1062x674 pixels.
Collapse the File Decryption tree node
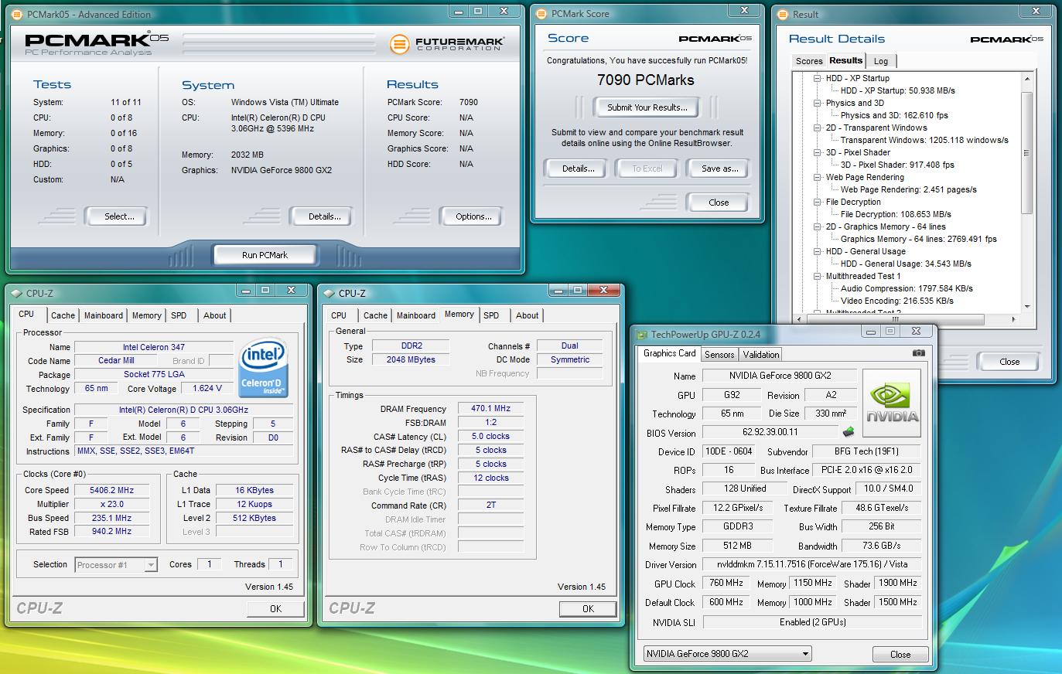pyautogui.click(x=818, y=202)
